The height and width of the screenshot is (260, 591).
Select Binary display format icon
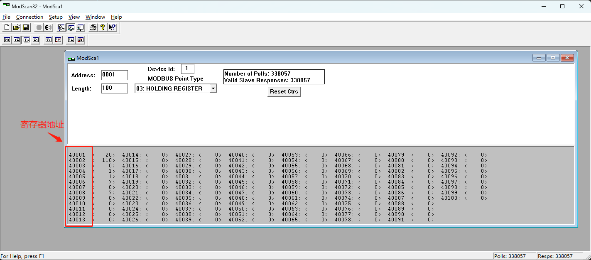coord(7,40)
